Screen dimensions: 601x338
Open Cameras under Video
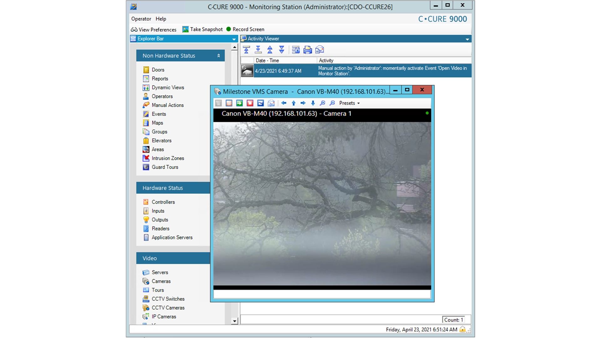click(x=157, y=281)
